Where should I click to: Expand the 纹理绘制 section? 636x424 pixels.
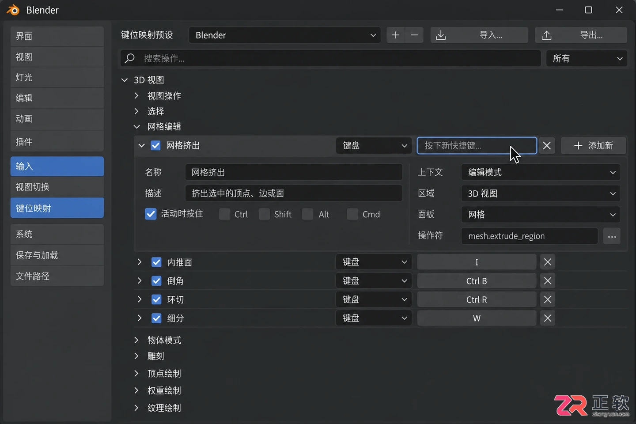tap(136, 408)
